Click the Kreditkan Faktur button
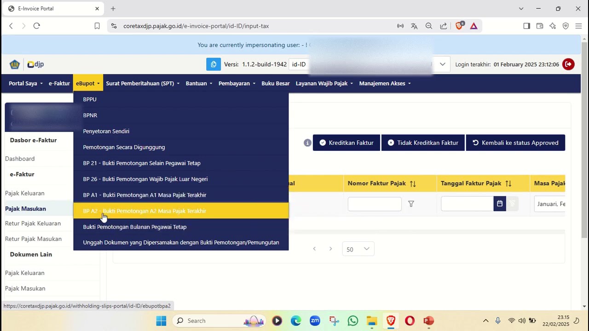589x331 pixels. (346, 143)
